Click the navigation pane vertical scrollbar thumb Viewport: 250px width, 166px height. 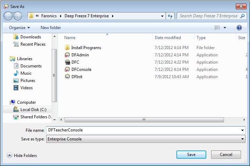point(55,75)
